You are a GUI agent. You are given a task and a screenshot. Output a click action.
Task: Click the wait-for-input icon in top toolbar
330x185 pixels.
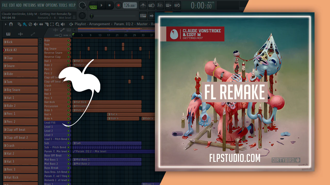coord(152,5)
